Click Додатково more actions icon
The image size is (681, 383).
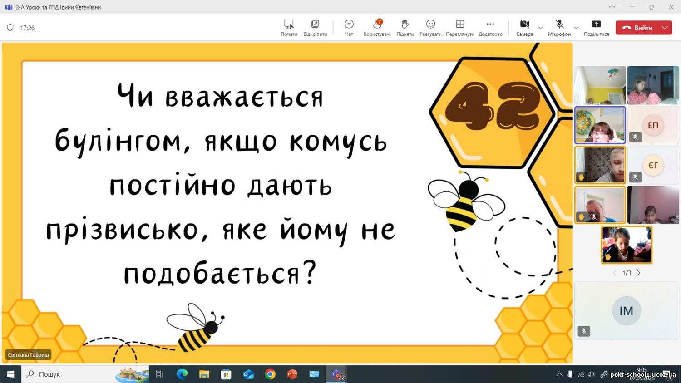490,28
